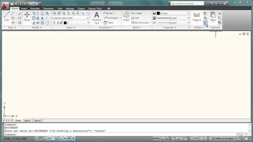The image size is (253, 142).
Task: Click the Paste clipboard icon
Action: [213, 15]
